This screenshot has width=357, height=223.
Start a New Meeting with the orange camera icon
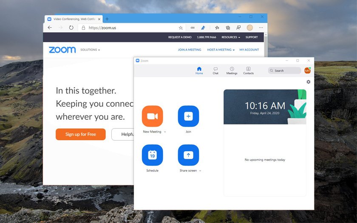pyautogui.click(x=152, y=116)
